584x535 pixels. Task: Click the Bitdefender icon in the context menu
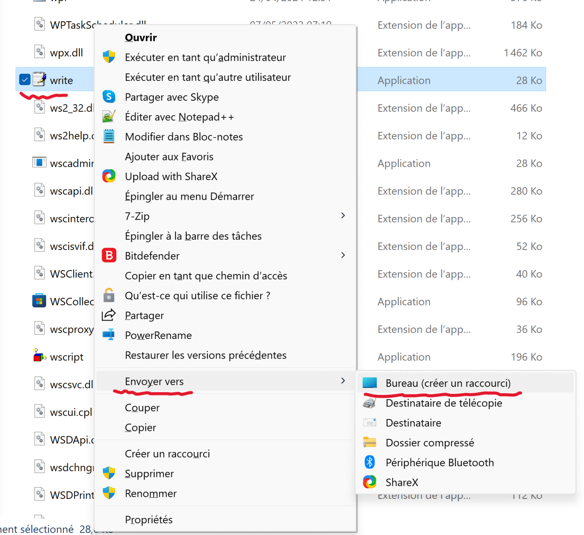tap(109, 255)
